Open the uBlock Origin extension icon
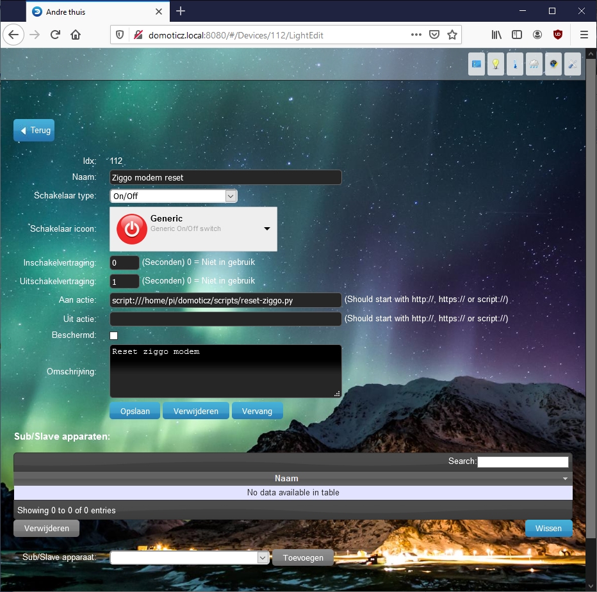The image size is (597, 592). coord(558,35)
